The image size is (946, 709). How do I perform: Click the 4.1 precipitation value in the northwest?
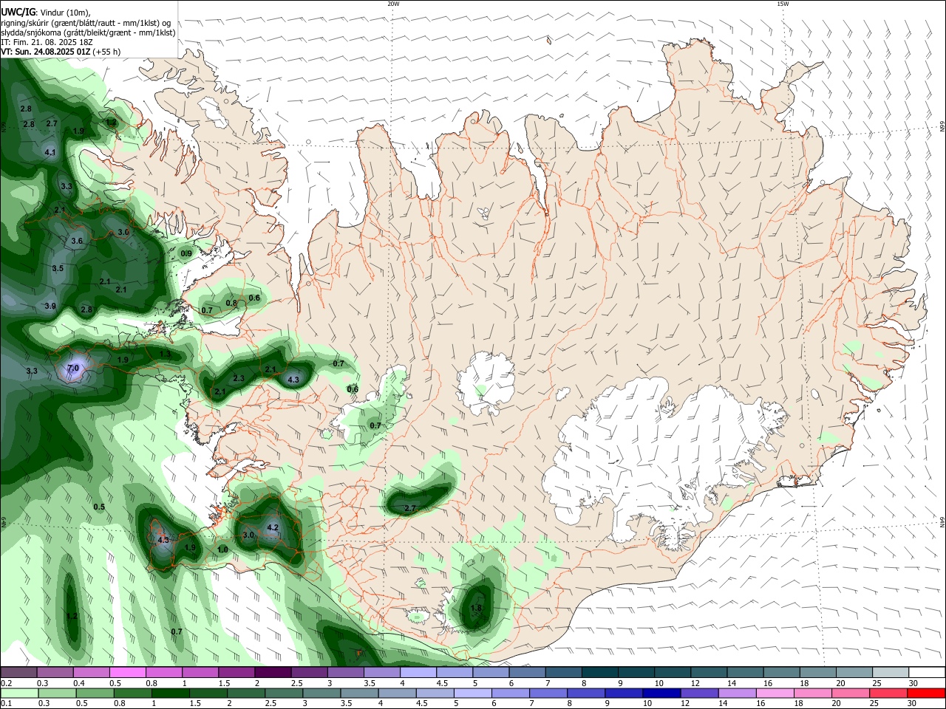pos(50,152)
